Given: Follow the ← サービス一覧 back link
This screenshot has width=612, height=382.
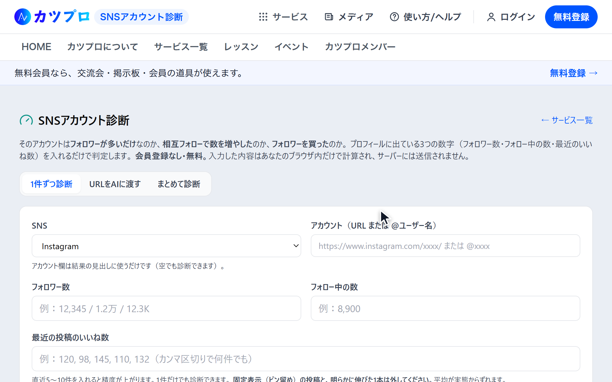Looking at the screenshot, I should pyautogui.click(x=567, y=120).
